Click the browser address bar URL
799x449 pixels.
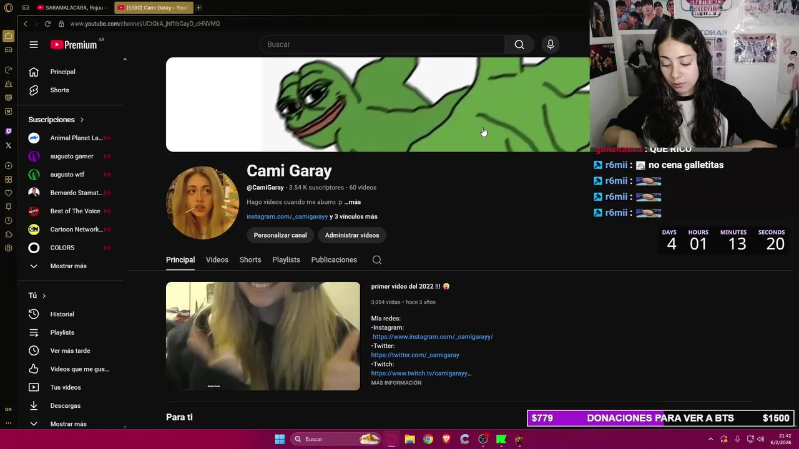pyautogui.click(x=145, y=24)
